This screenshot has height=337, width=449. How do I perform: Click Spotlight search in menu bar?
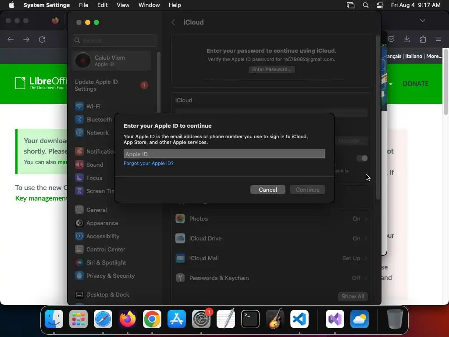(x=366, y=5)
